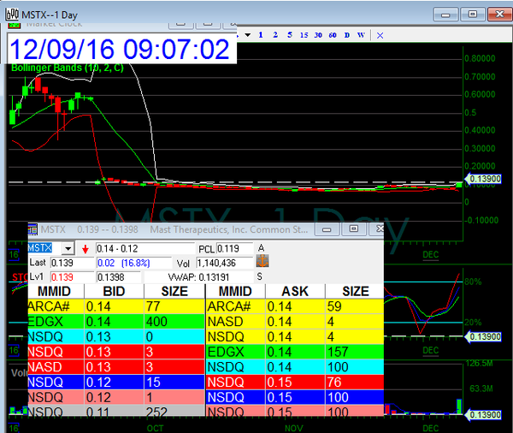
Task: Expand the chart toolbar dropdown arrow
Action: point(246,35)
